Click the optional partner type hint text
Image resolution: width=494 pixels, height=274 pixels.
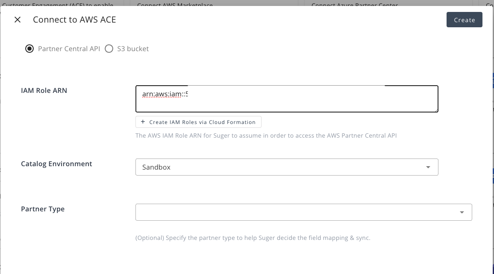click(x=253, y=238)
